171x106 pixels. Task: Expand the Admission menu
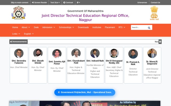(x=49, y=27)
